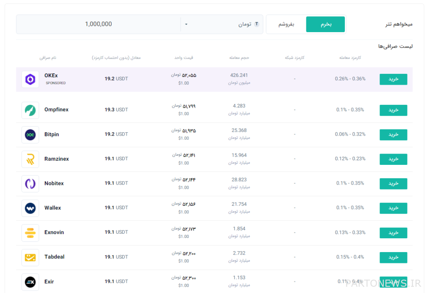Click the کارمزد معامله column header
Viewport: 428px width, 293px height.
(x=350, y=58)
